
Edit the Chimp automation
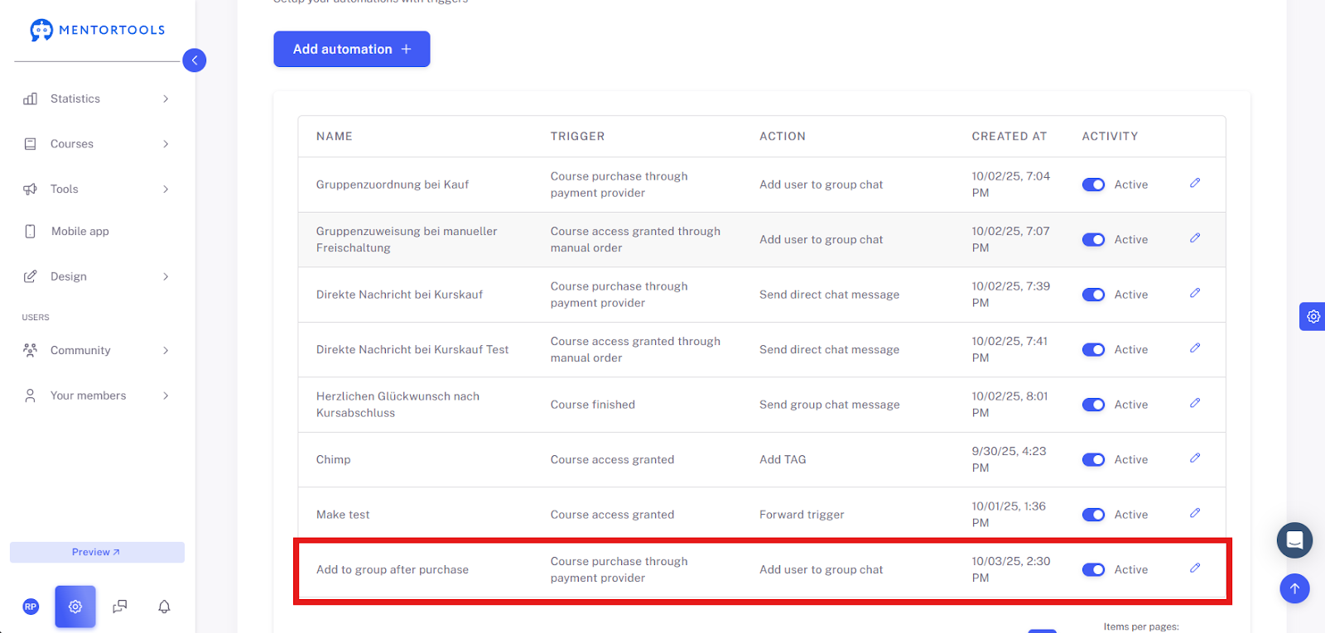(1195, 458)
